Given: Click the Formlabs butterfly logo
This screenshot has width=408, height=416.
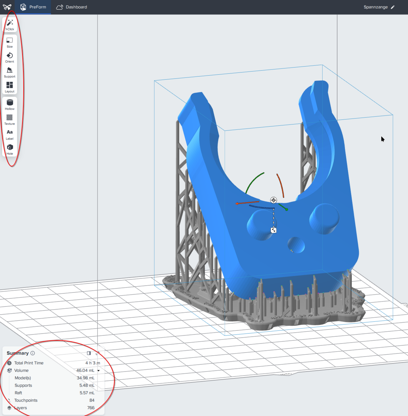Looking at the screenshot, I should coord(7,7).
